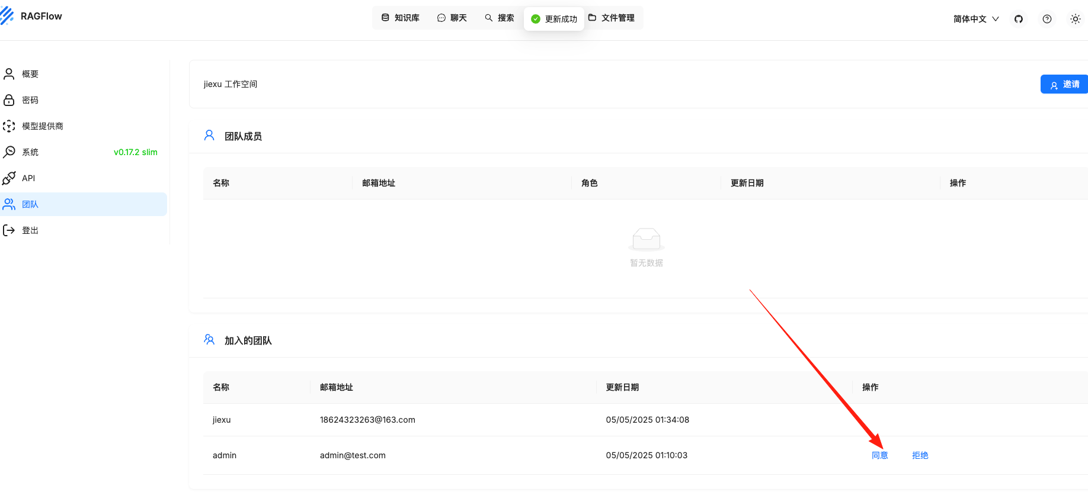This screenshot has height=492, width=1088.
Task: Click the help question mark icon
Action: [1047, 19]
